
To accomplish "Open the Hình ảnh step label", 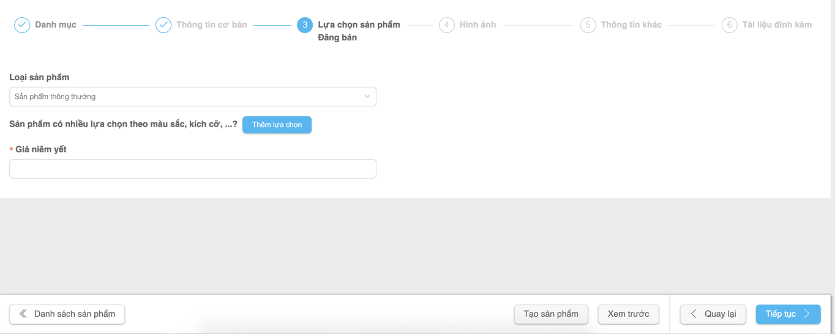I will click(477, 25).
